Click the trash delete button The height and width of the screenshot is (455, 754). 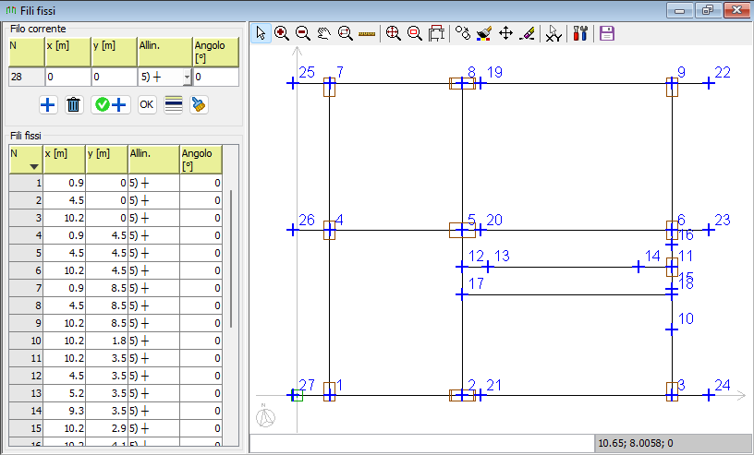(x=74, y=104)
